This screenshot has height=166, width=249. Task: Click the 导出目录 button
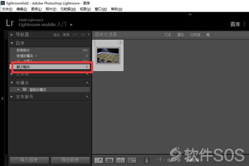click(x=70, y=160)
